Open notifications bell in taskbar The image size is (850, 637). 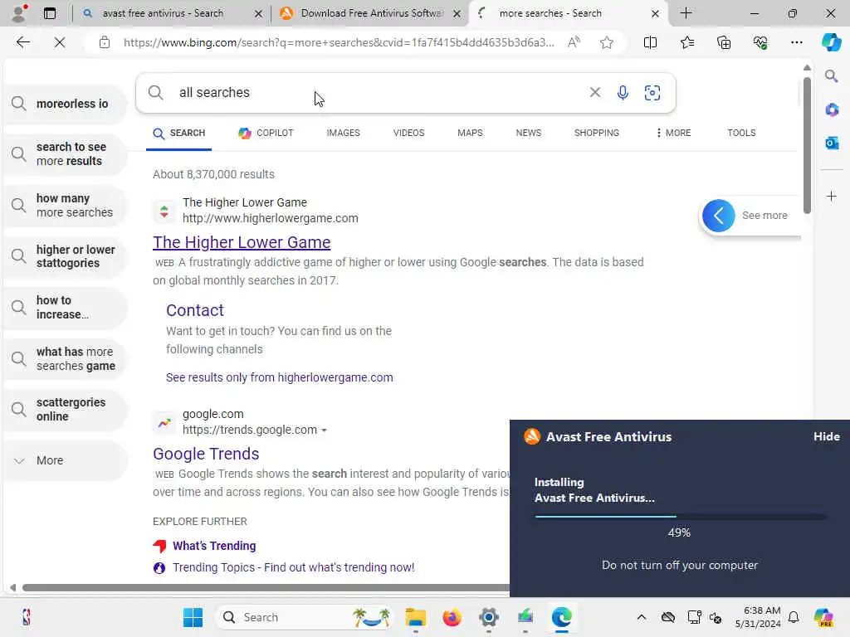point(794,617)
